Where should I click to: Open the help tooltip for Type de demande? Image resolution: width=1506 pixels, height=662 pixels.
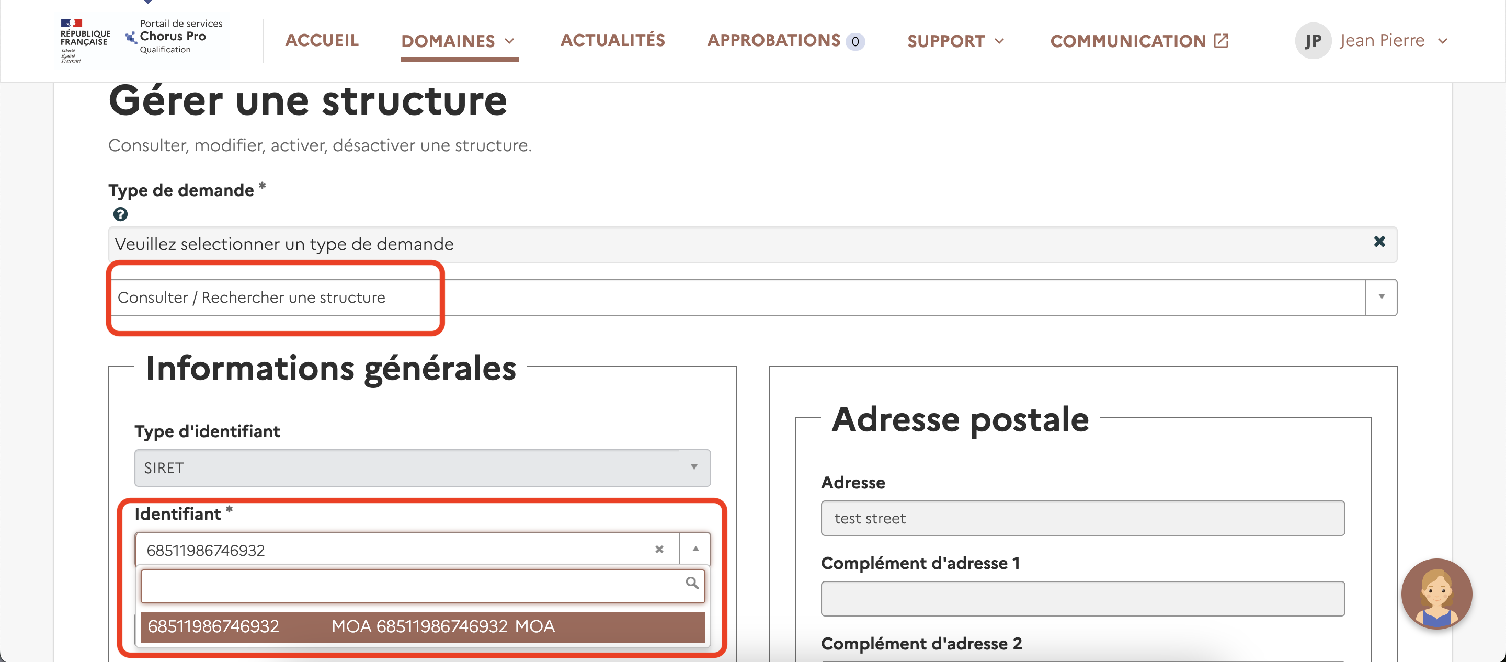(120, 214)
